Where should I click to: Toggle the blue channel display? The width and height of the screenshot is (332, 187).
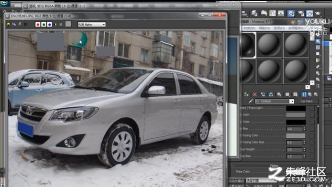(x=49, y=24)
